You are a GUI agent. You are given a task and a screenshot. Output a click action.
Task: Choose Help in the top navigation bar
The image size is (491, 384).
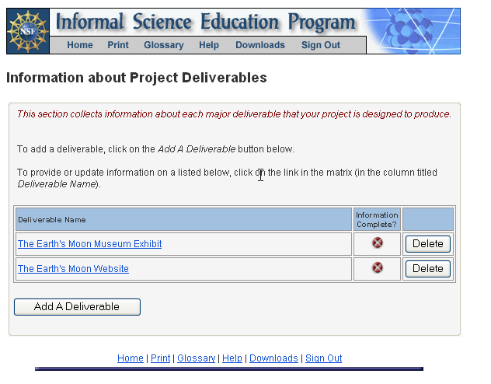tap(209, 45)
